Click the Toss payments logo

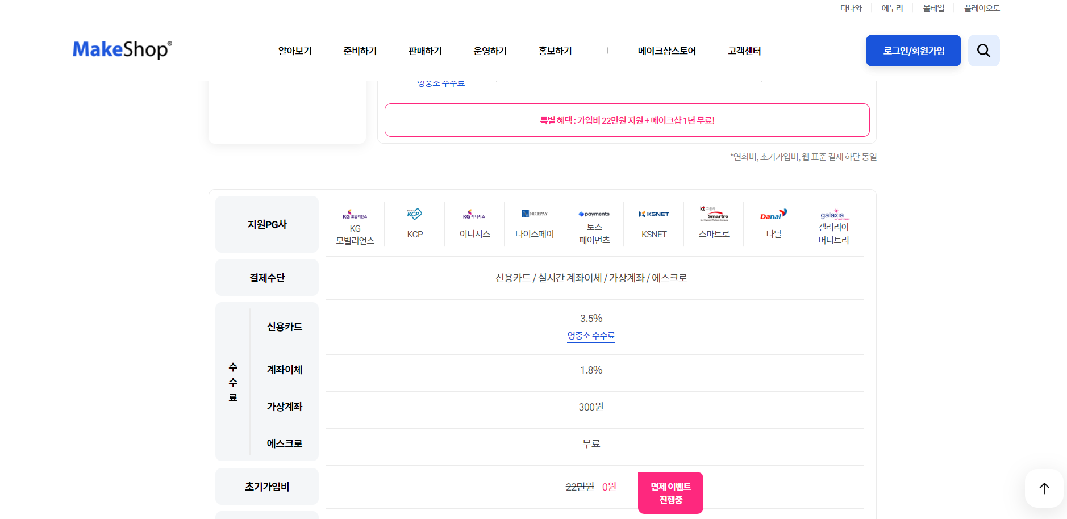coord(594,214)
